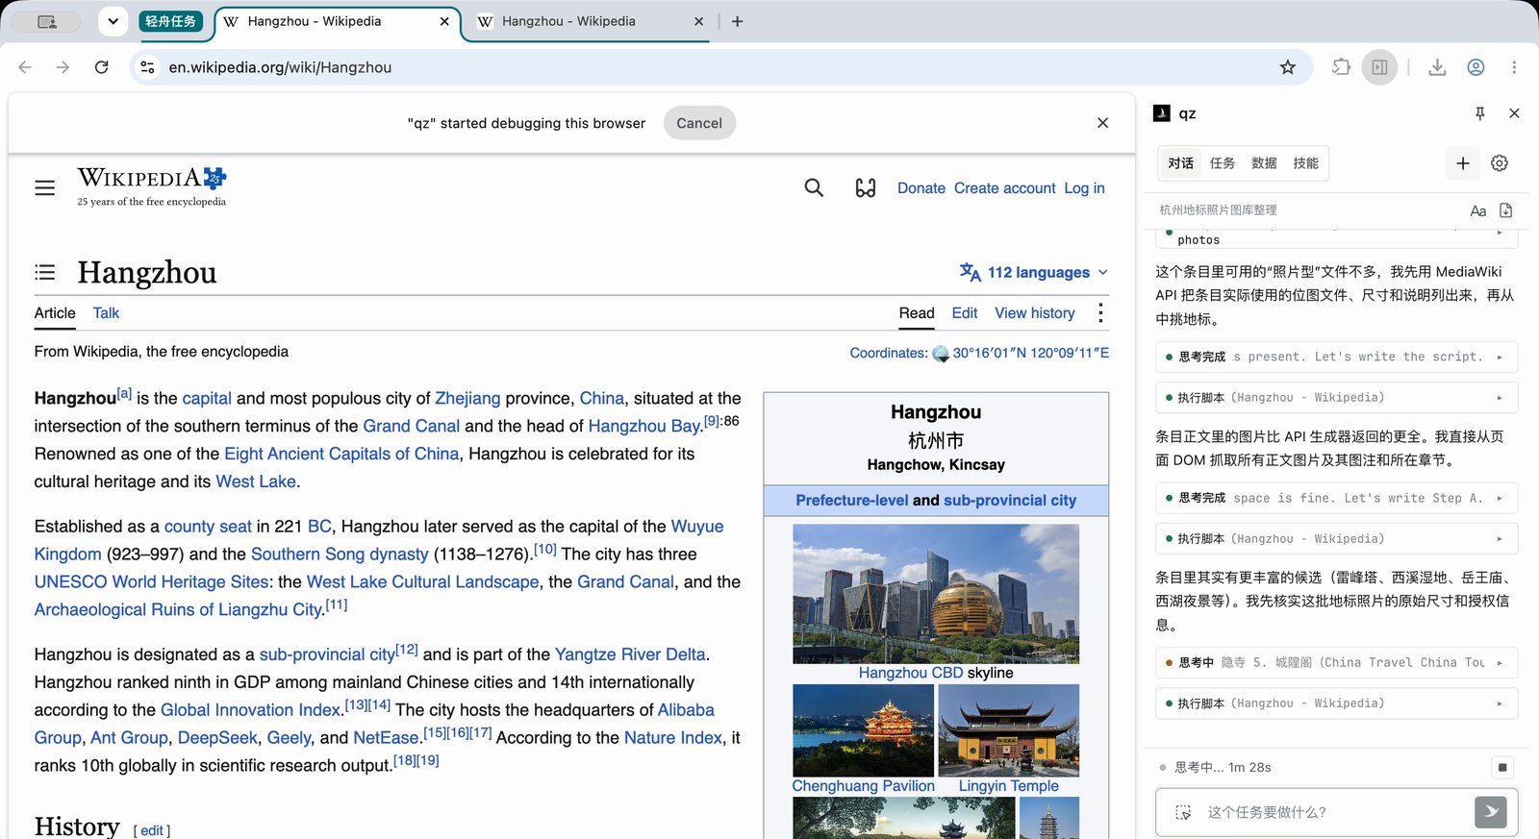Open Wikipedia main menu hamburger icon

[x=45, y=188]
